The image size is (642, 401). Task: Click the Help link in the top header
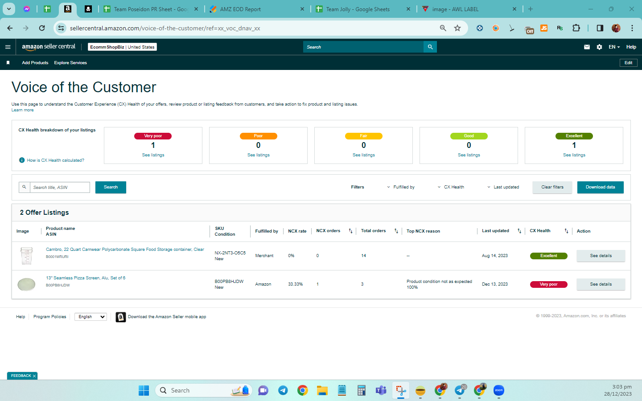click(631, 47)
